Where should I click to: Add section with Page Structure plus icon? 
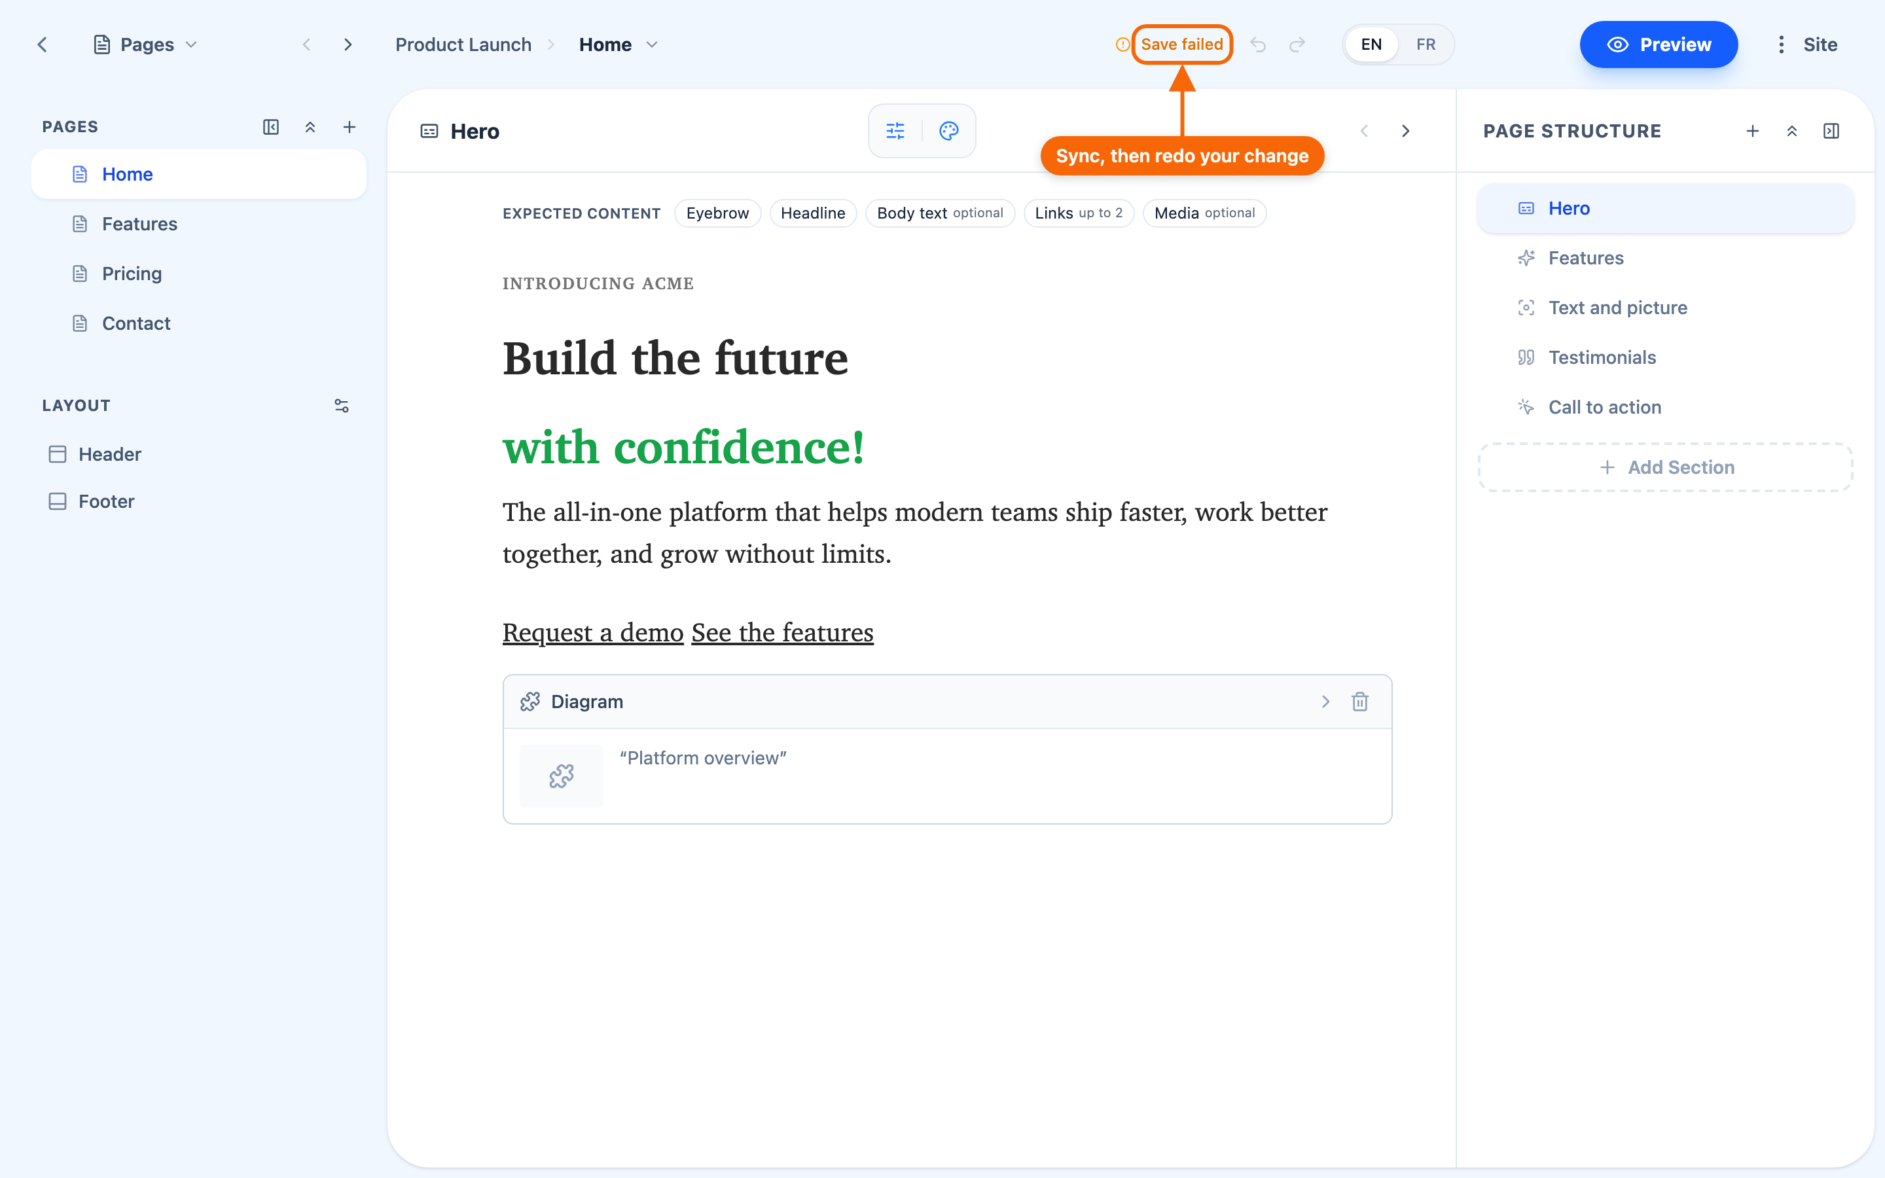1753,131
